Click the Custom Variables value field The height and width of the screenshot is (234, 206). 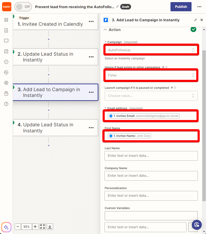[x=145, y=227]
